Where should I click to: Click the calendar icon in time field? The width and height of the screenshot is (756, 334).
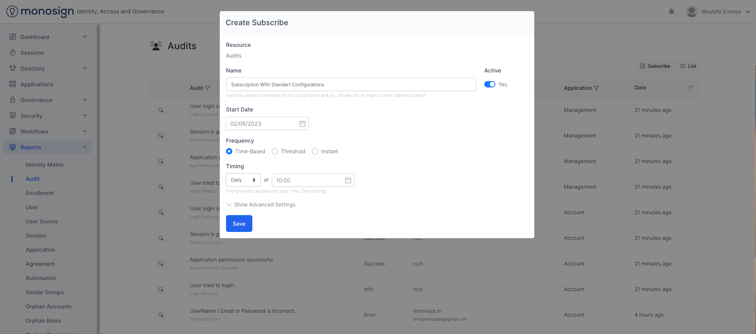click(348, 180)
